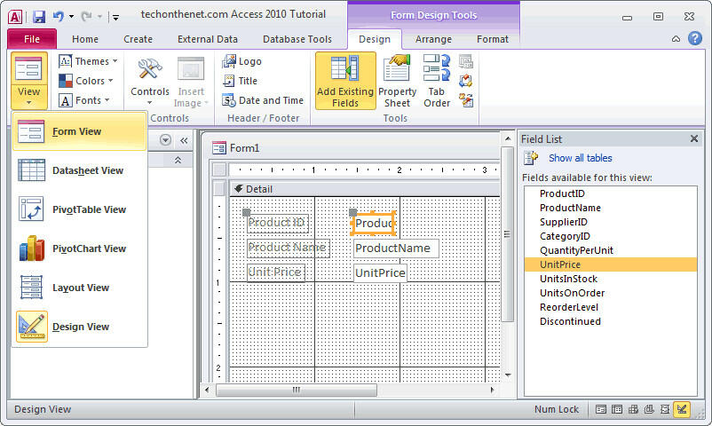Click the form's vertical scrollbar thumb

click(507, 234)
